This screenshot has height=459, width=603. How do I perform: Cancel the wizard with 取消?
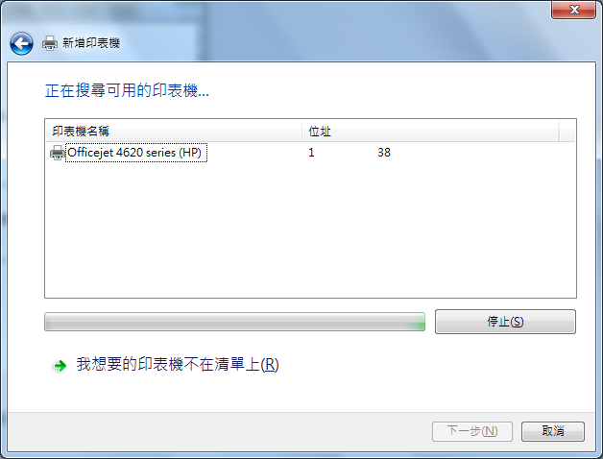(553, 431)
